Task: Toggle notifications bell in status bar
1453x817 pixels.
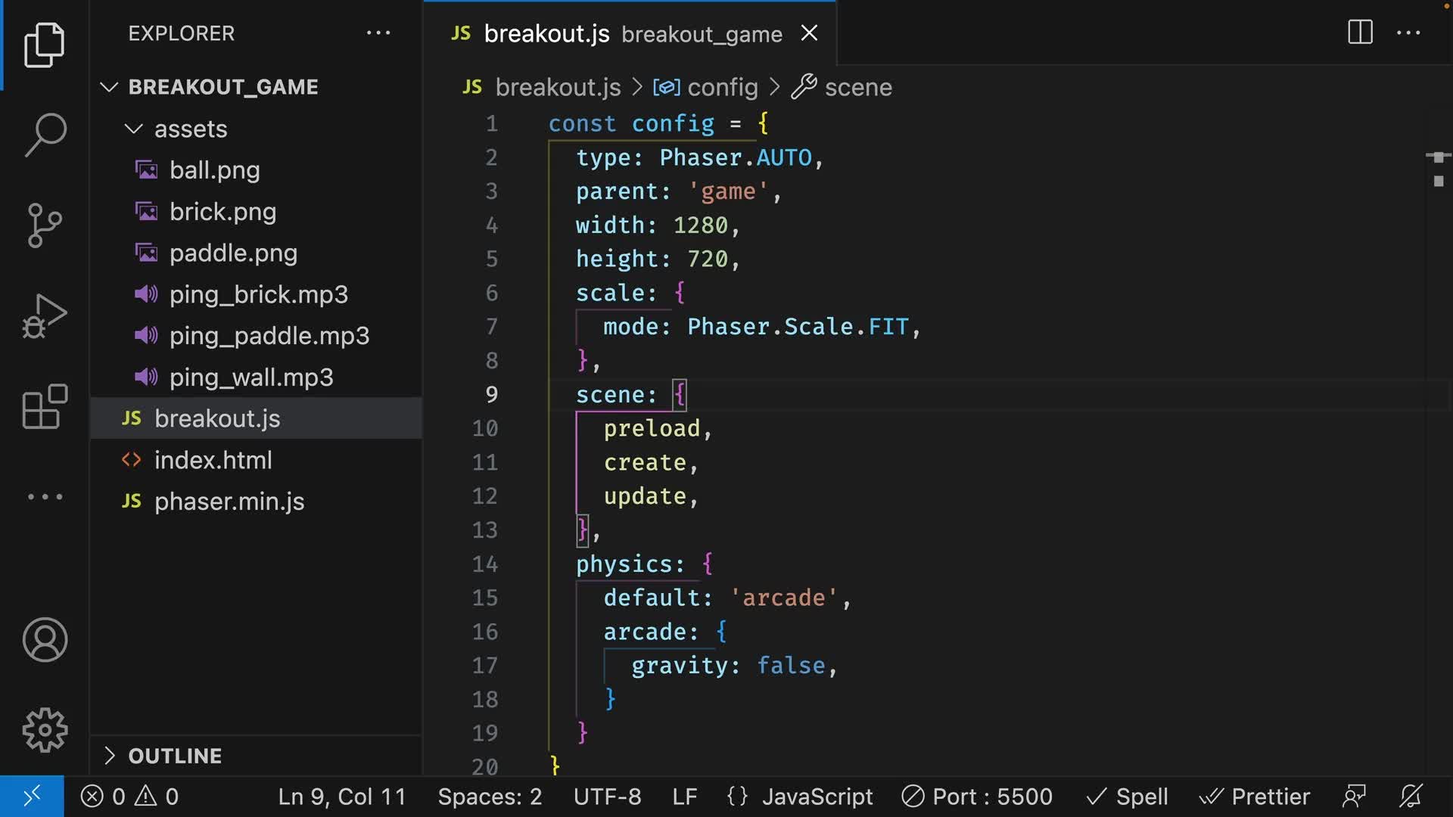Action: coord(1411,797)
